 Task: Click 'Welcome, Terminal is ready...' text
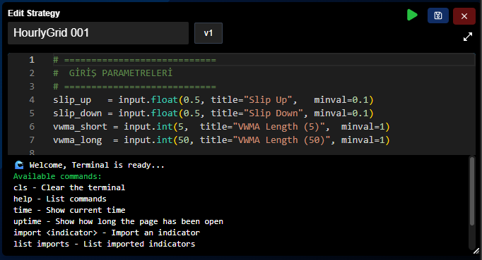(x=97, y=166)
